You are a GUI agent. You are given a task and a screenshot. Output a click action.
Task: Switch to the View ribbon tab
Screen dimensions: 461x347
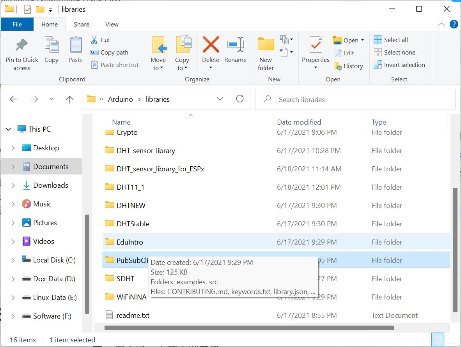(x=112, y=25)
